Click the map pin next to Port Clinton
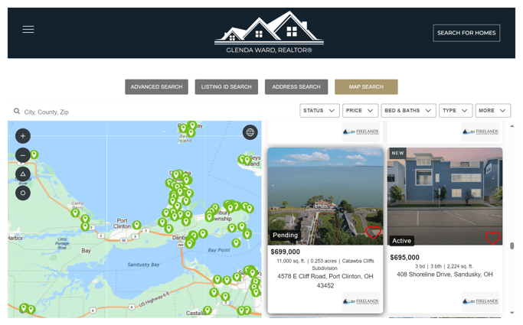Viewport: 523px width, 325px height. pyautogui.click(x=136, y=225)
